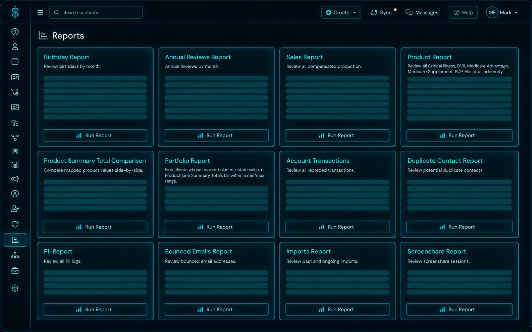This screenshot has height=332, width=532.
Task: Click 'Review bounced email addresses.' text
Action: click(x=200, y=261)
